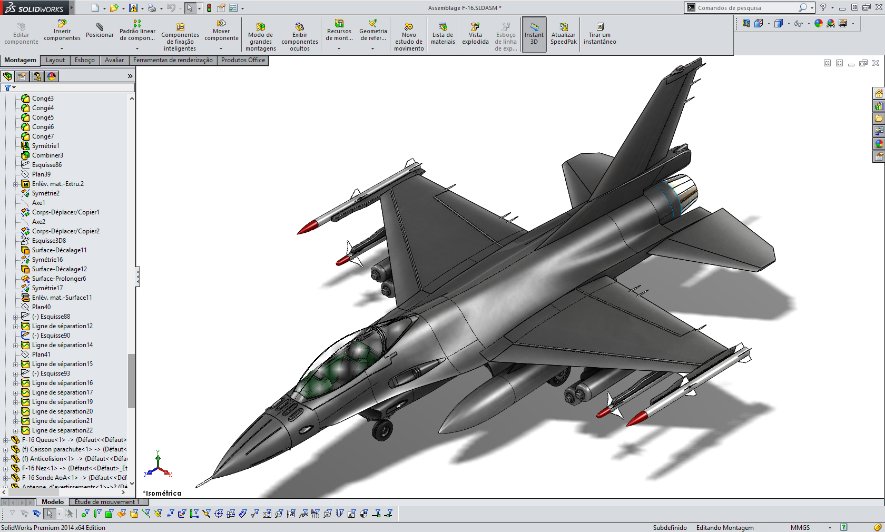Click the New document icon
Viewport: 885px width, 532px height.
(x=95, y=8)
